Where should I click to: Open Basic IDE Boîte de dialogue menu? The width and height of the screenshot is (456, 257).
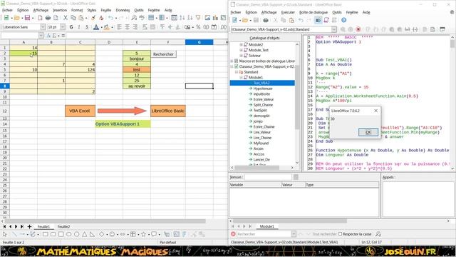(313, 12)
